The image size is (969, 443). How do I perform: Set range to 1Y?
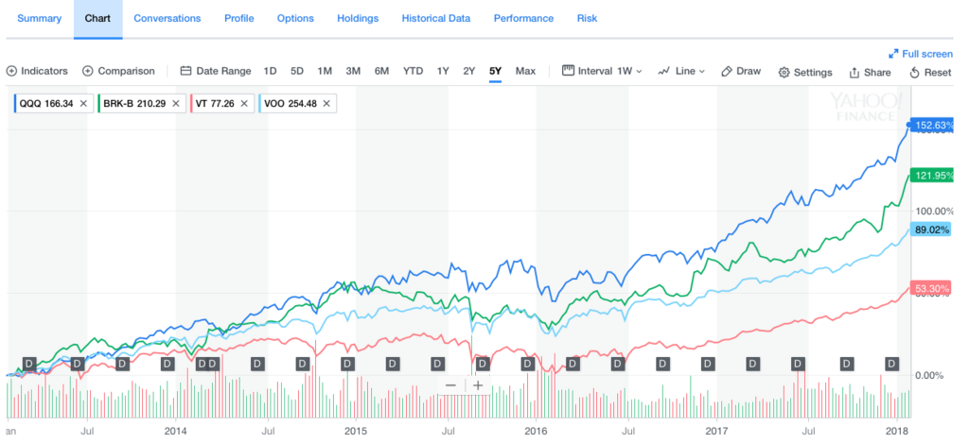point(443,71)
